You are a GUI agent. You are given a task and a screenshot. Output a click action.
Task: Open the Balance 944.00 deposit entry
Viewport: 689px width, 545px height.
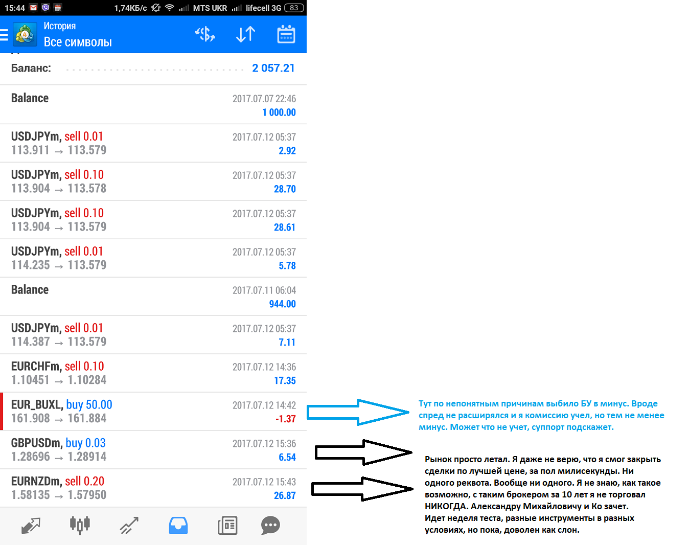[x=153, y=297]
